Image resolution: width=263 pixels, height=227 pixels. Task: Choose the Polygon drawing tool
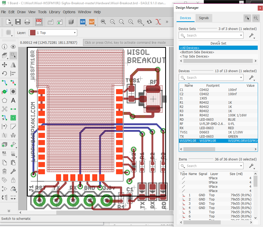pos(4,101)
